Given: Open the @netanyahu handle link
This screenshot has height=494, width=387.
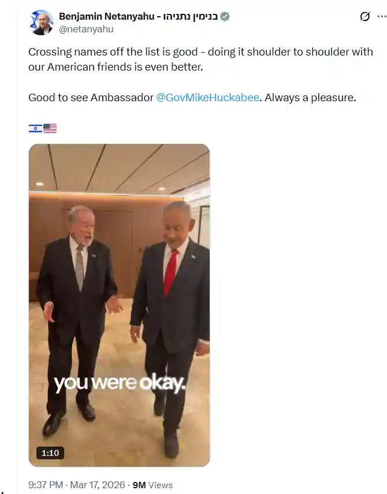Looking at the screenshot, I should coord(86,29).
